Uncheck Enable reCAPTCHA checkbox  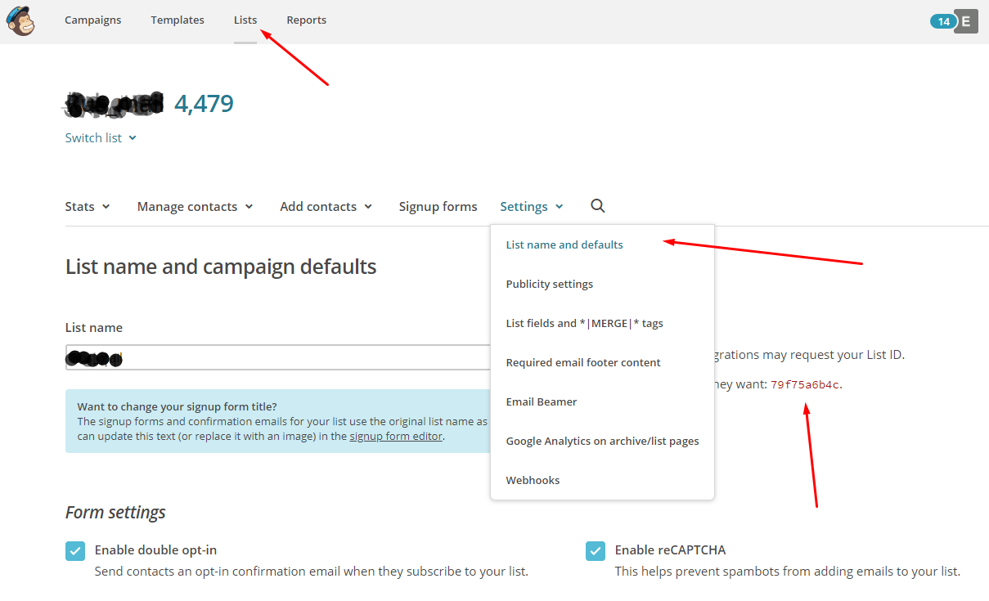(x=596, y=550)
